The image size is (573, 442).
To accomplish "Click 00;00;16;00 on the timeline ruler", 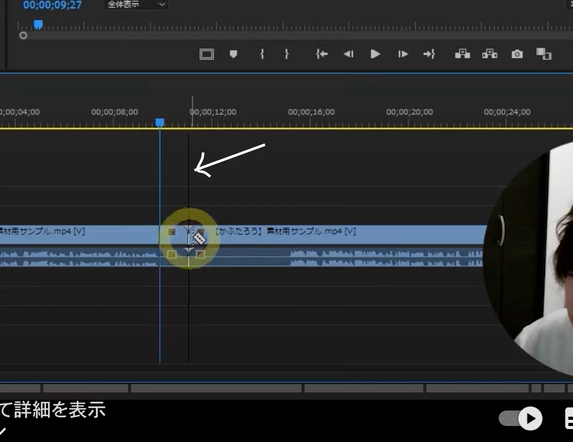I will [311, 112].
